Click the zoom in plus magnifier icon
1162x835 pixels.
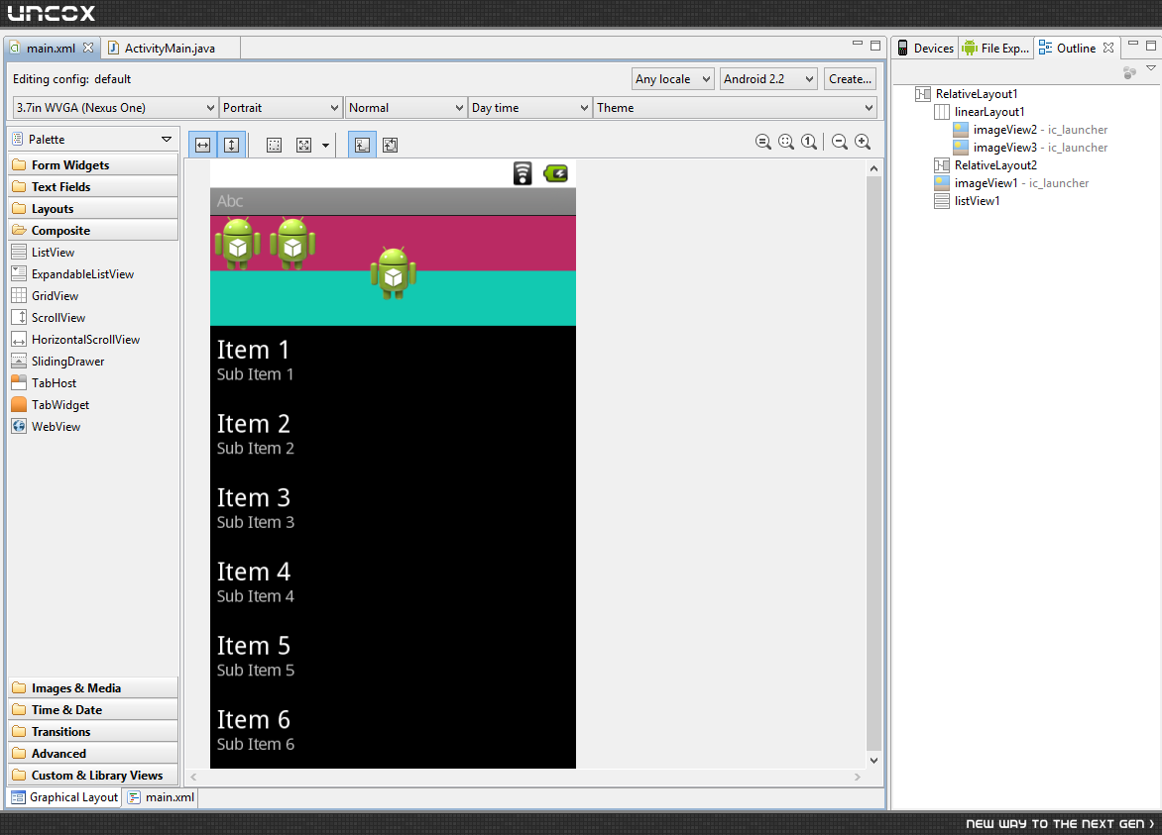coord(863,142)
